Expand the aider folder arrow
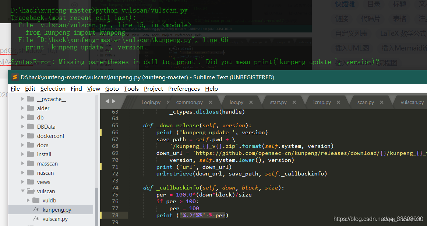Viewport: 427px width, 226px height. pyautogui.click(x=22, y=108)
